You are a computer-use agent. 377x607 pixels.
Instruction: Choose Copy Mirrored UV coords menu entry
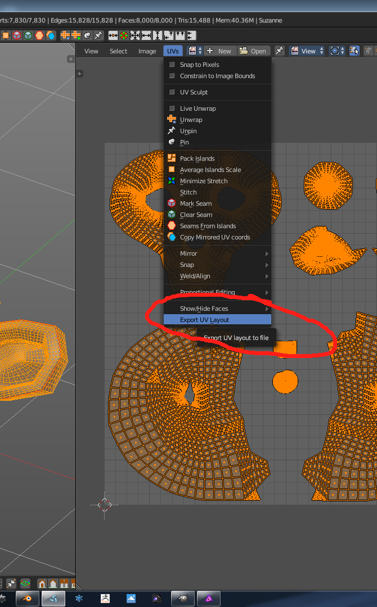[x=217, y=237]
